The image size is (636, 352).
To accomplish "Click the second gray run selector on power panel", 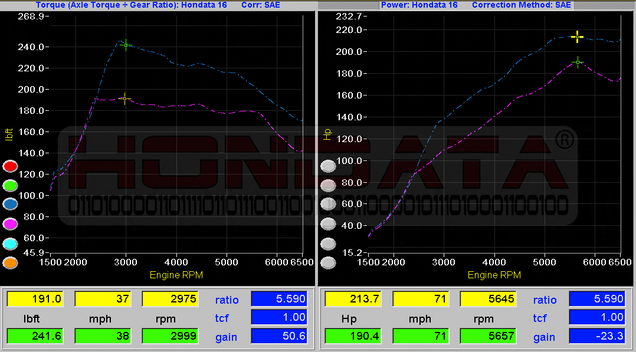I will [x=328, y=185].
